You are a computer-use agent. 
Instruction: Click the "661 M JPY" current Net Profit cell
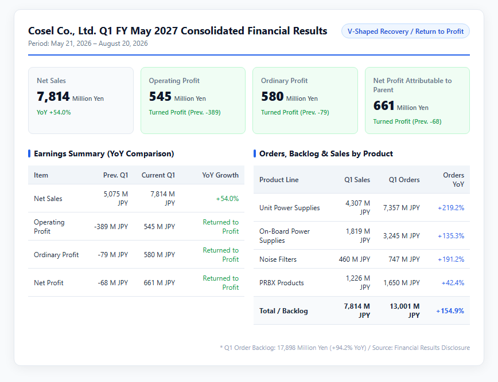(159, 283)
